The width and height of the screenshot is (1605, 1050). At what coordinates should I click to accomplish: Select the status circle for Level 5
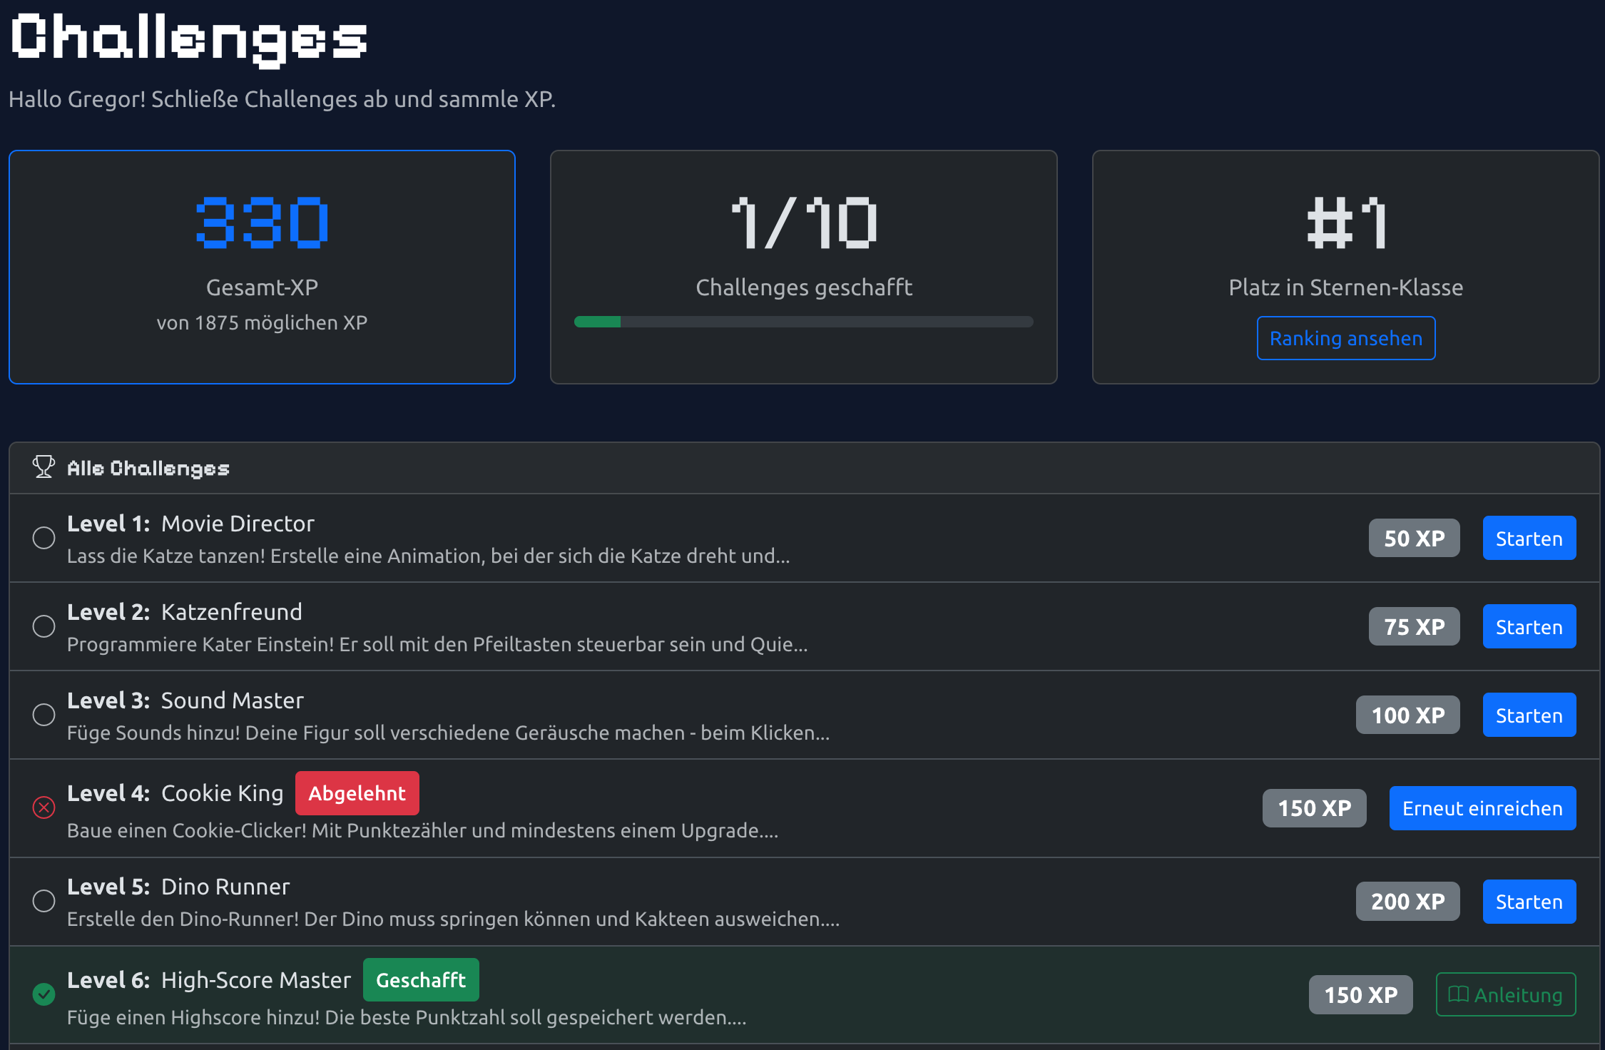(44, 901)
